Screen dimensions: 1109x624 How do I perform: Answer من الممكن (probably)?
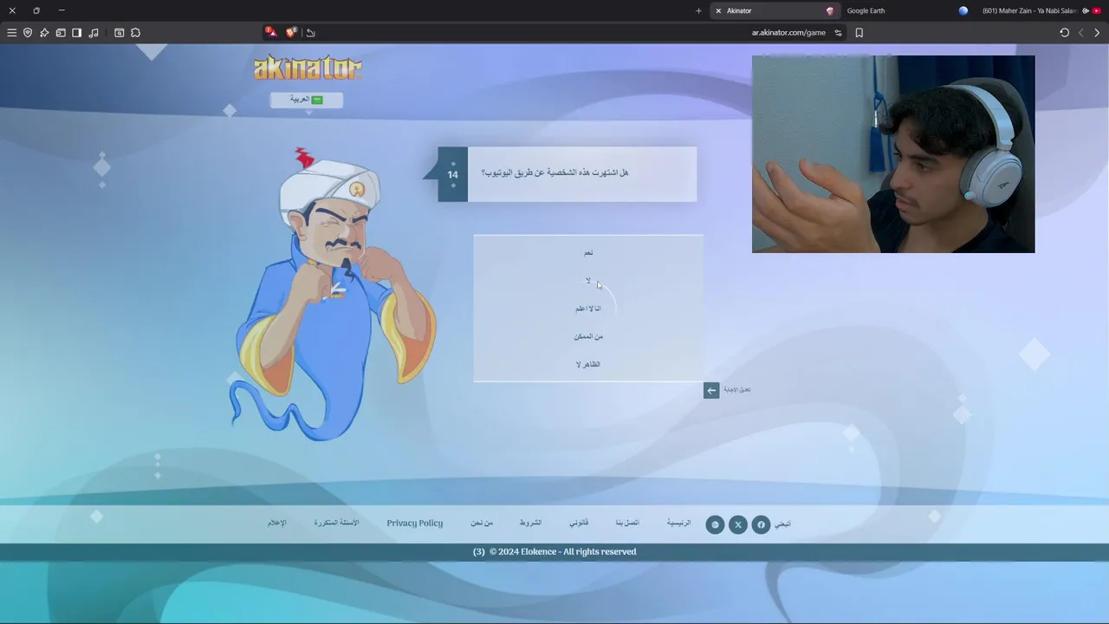pos(588,336)
